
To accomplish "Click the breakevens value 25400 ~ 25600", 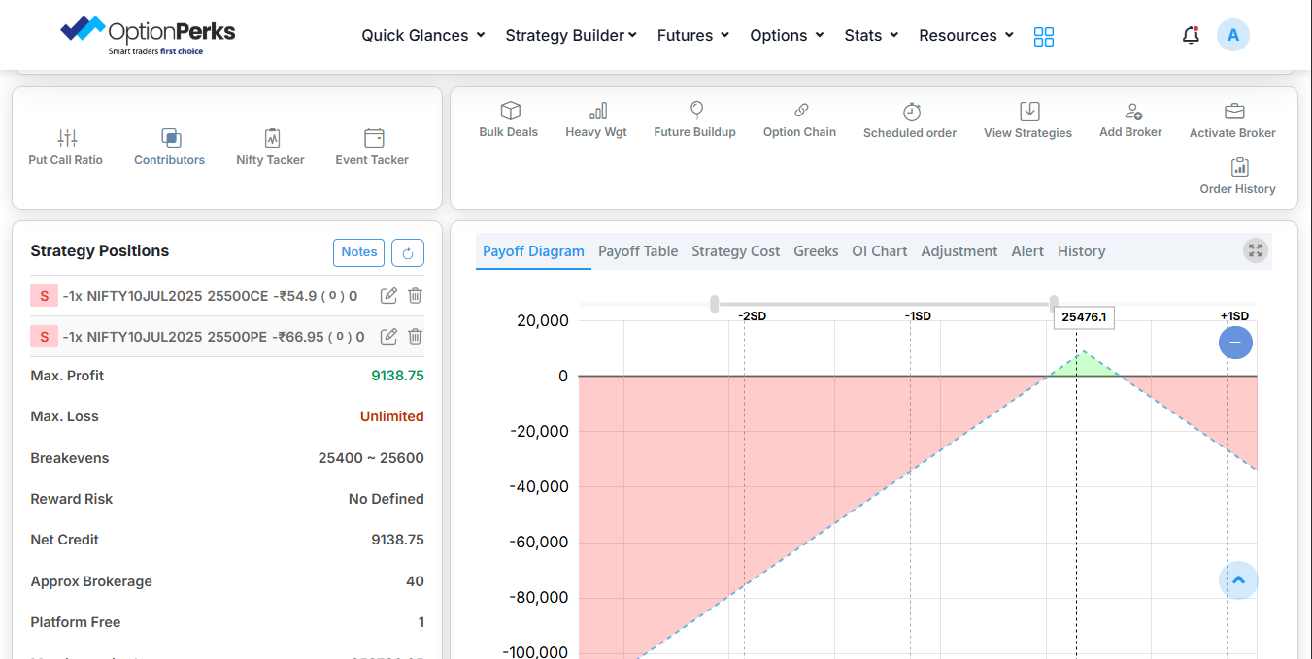I will pyautogui.click(x=371, y=458).
